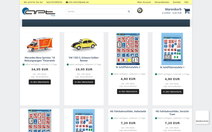Open N: Schifffahrtstafeln 2 title link
Image resolution: width=212 pixels, height=132 pixels.
coord(128,67)
